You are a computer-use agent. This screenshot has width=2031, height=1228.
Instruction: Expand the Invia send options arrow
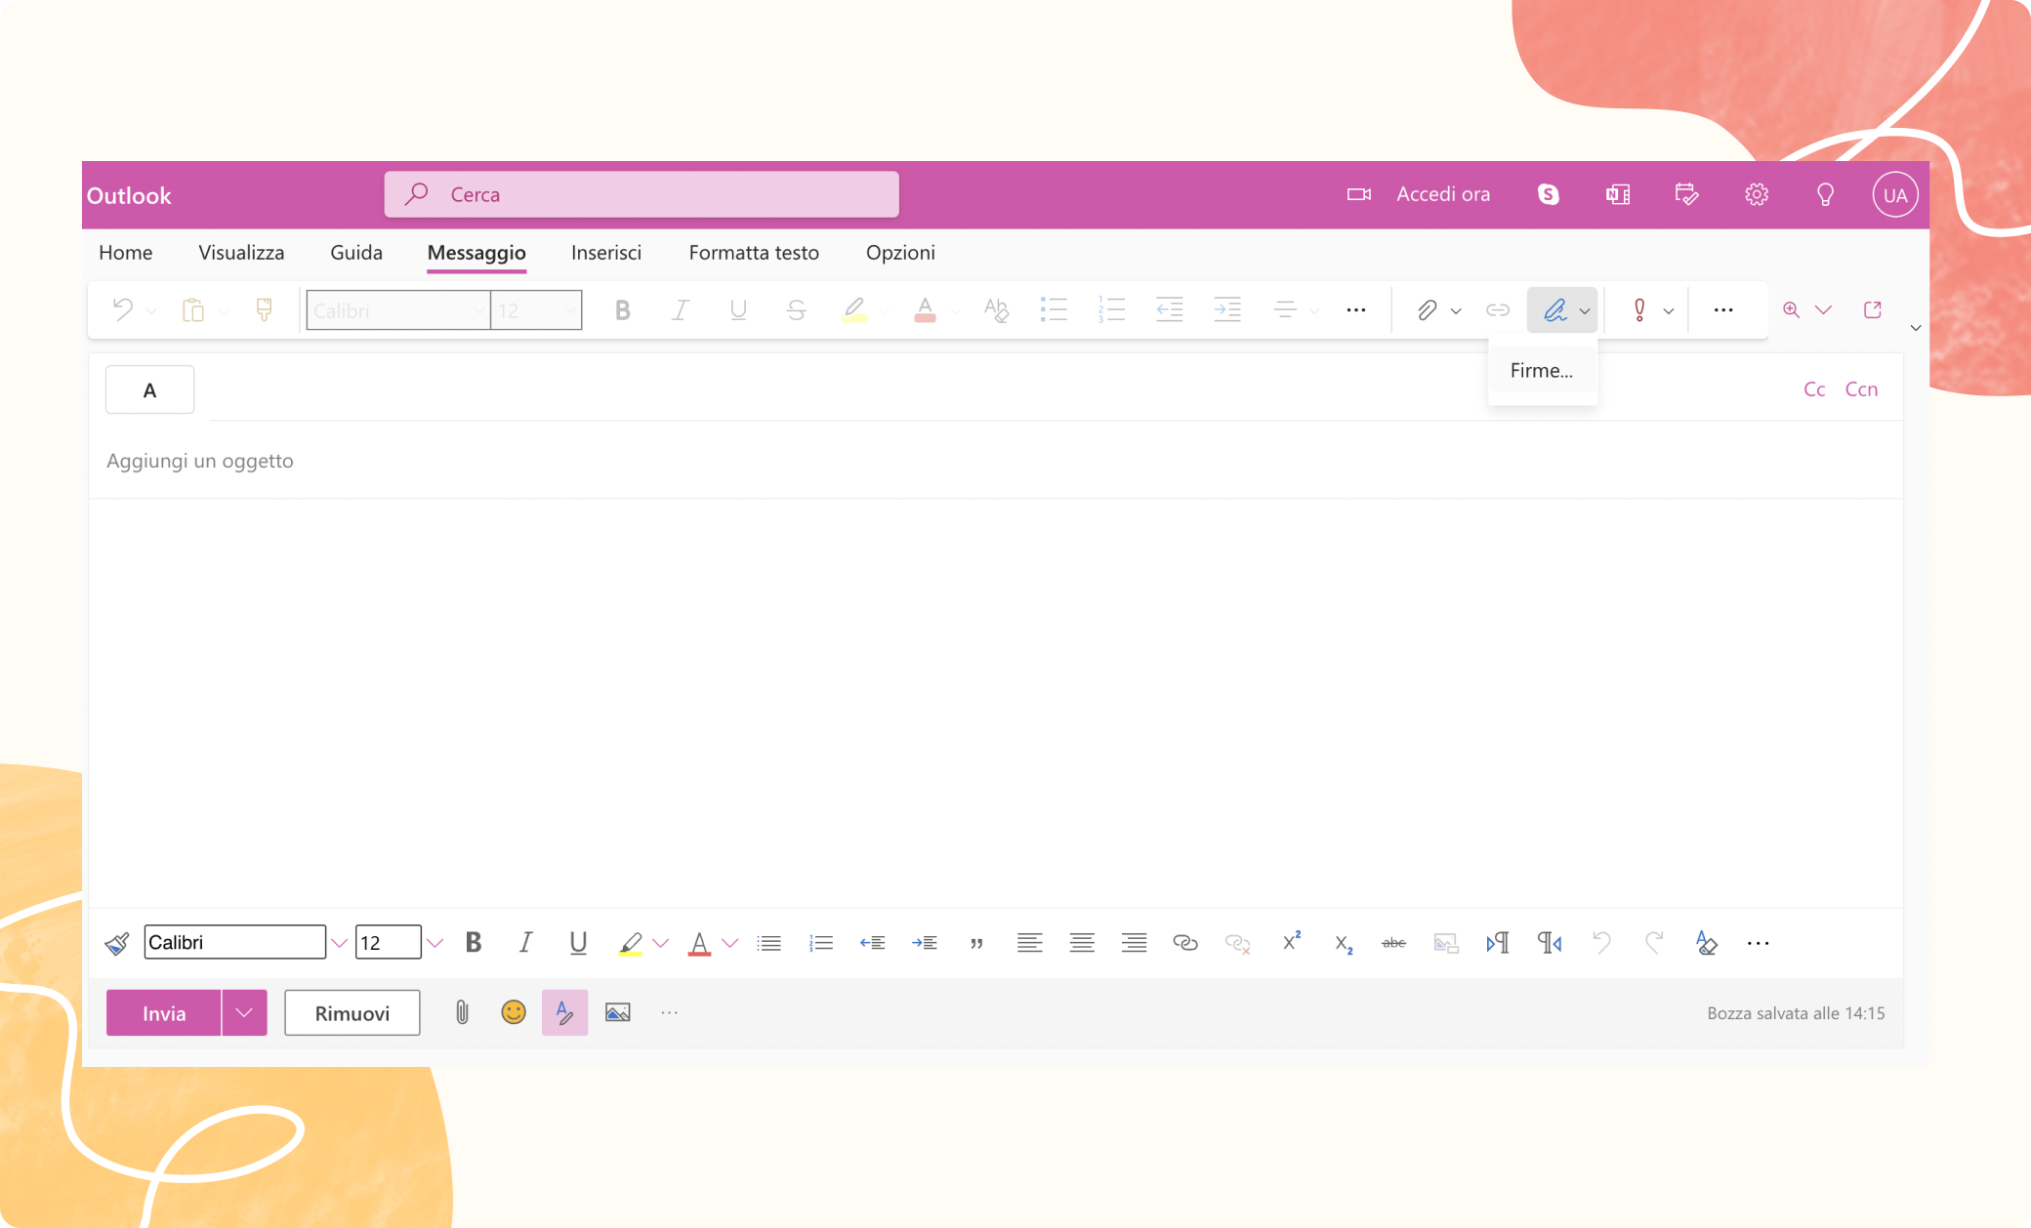click(244, 1013)
